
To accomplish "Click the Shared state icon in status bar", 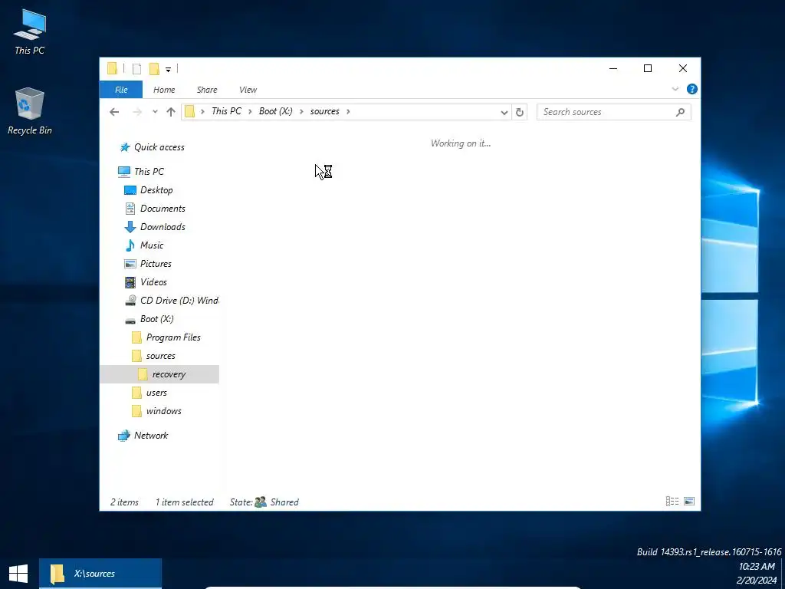I will (x=261, y=502).
